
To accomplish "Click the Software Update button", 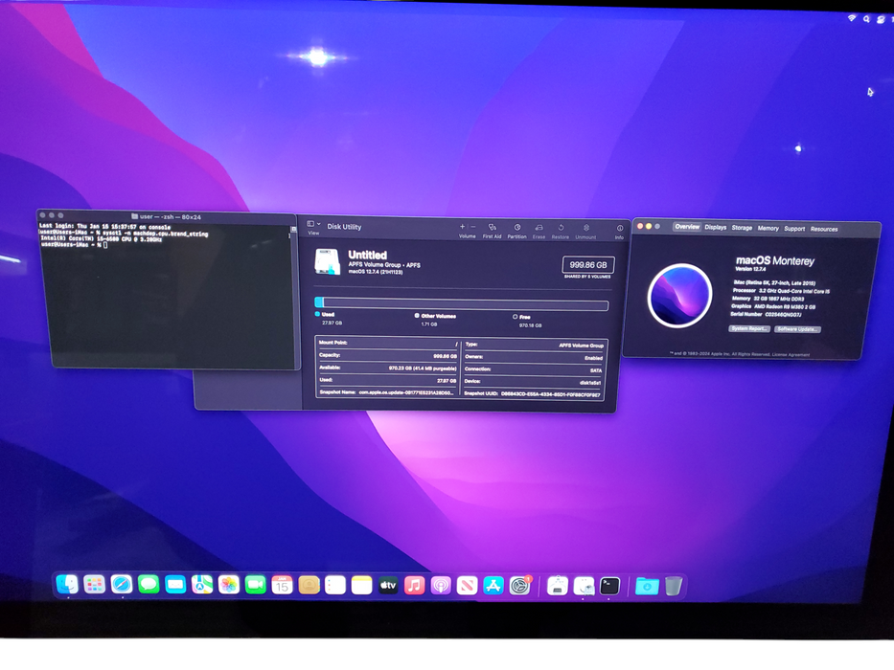I will (797, 329).
